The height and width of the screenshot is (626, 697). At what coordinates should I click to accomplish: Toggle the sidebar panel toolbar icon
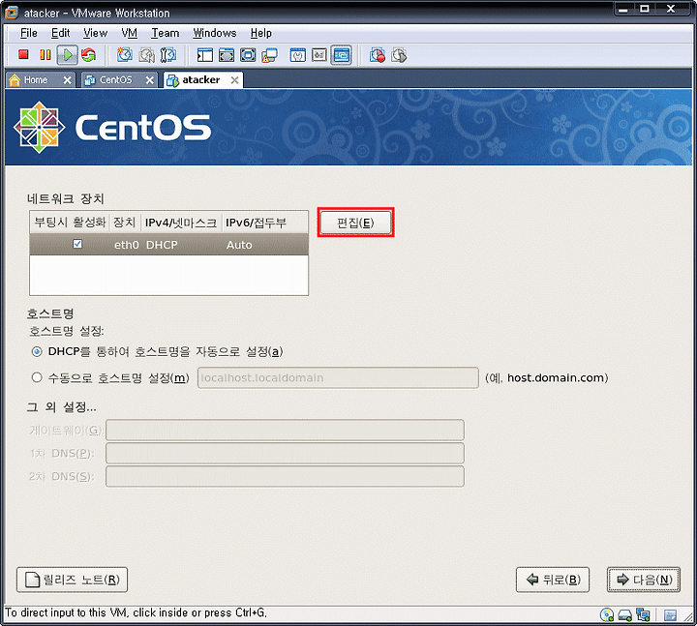(x=205, y=55)
